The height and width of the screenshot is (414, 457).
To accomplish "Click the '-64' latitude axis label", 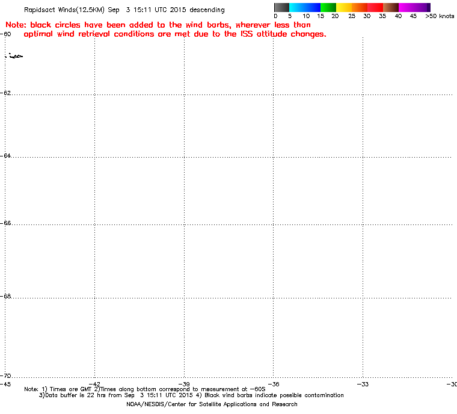I will (x=6, y=155).
